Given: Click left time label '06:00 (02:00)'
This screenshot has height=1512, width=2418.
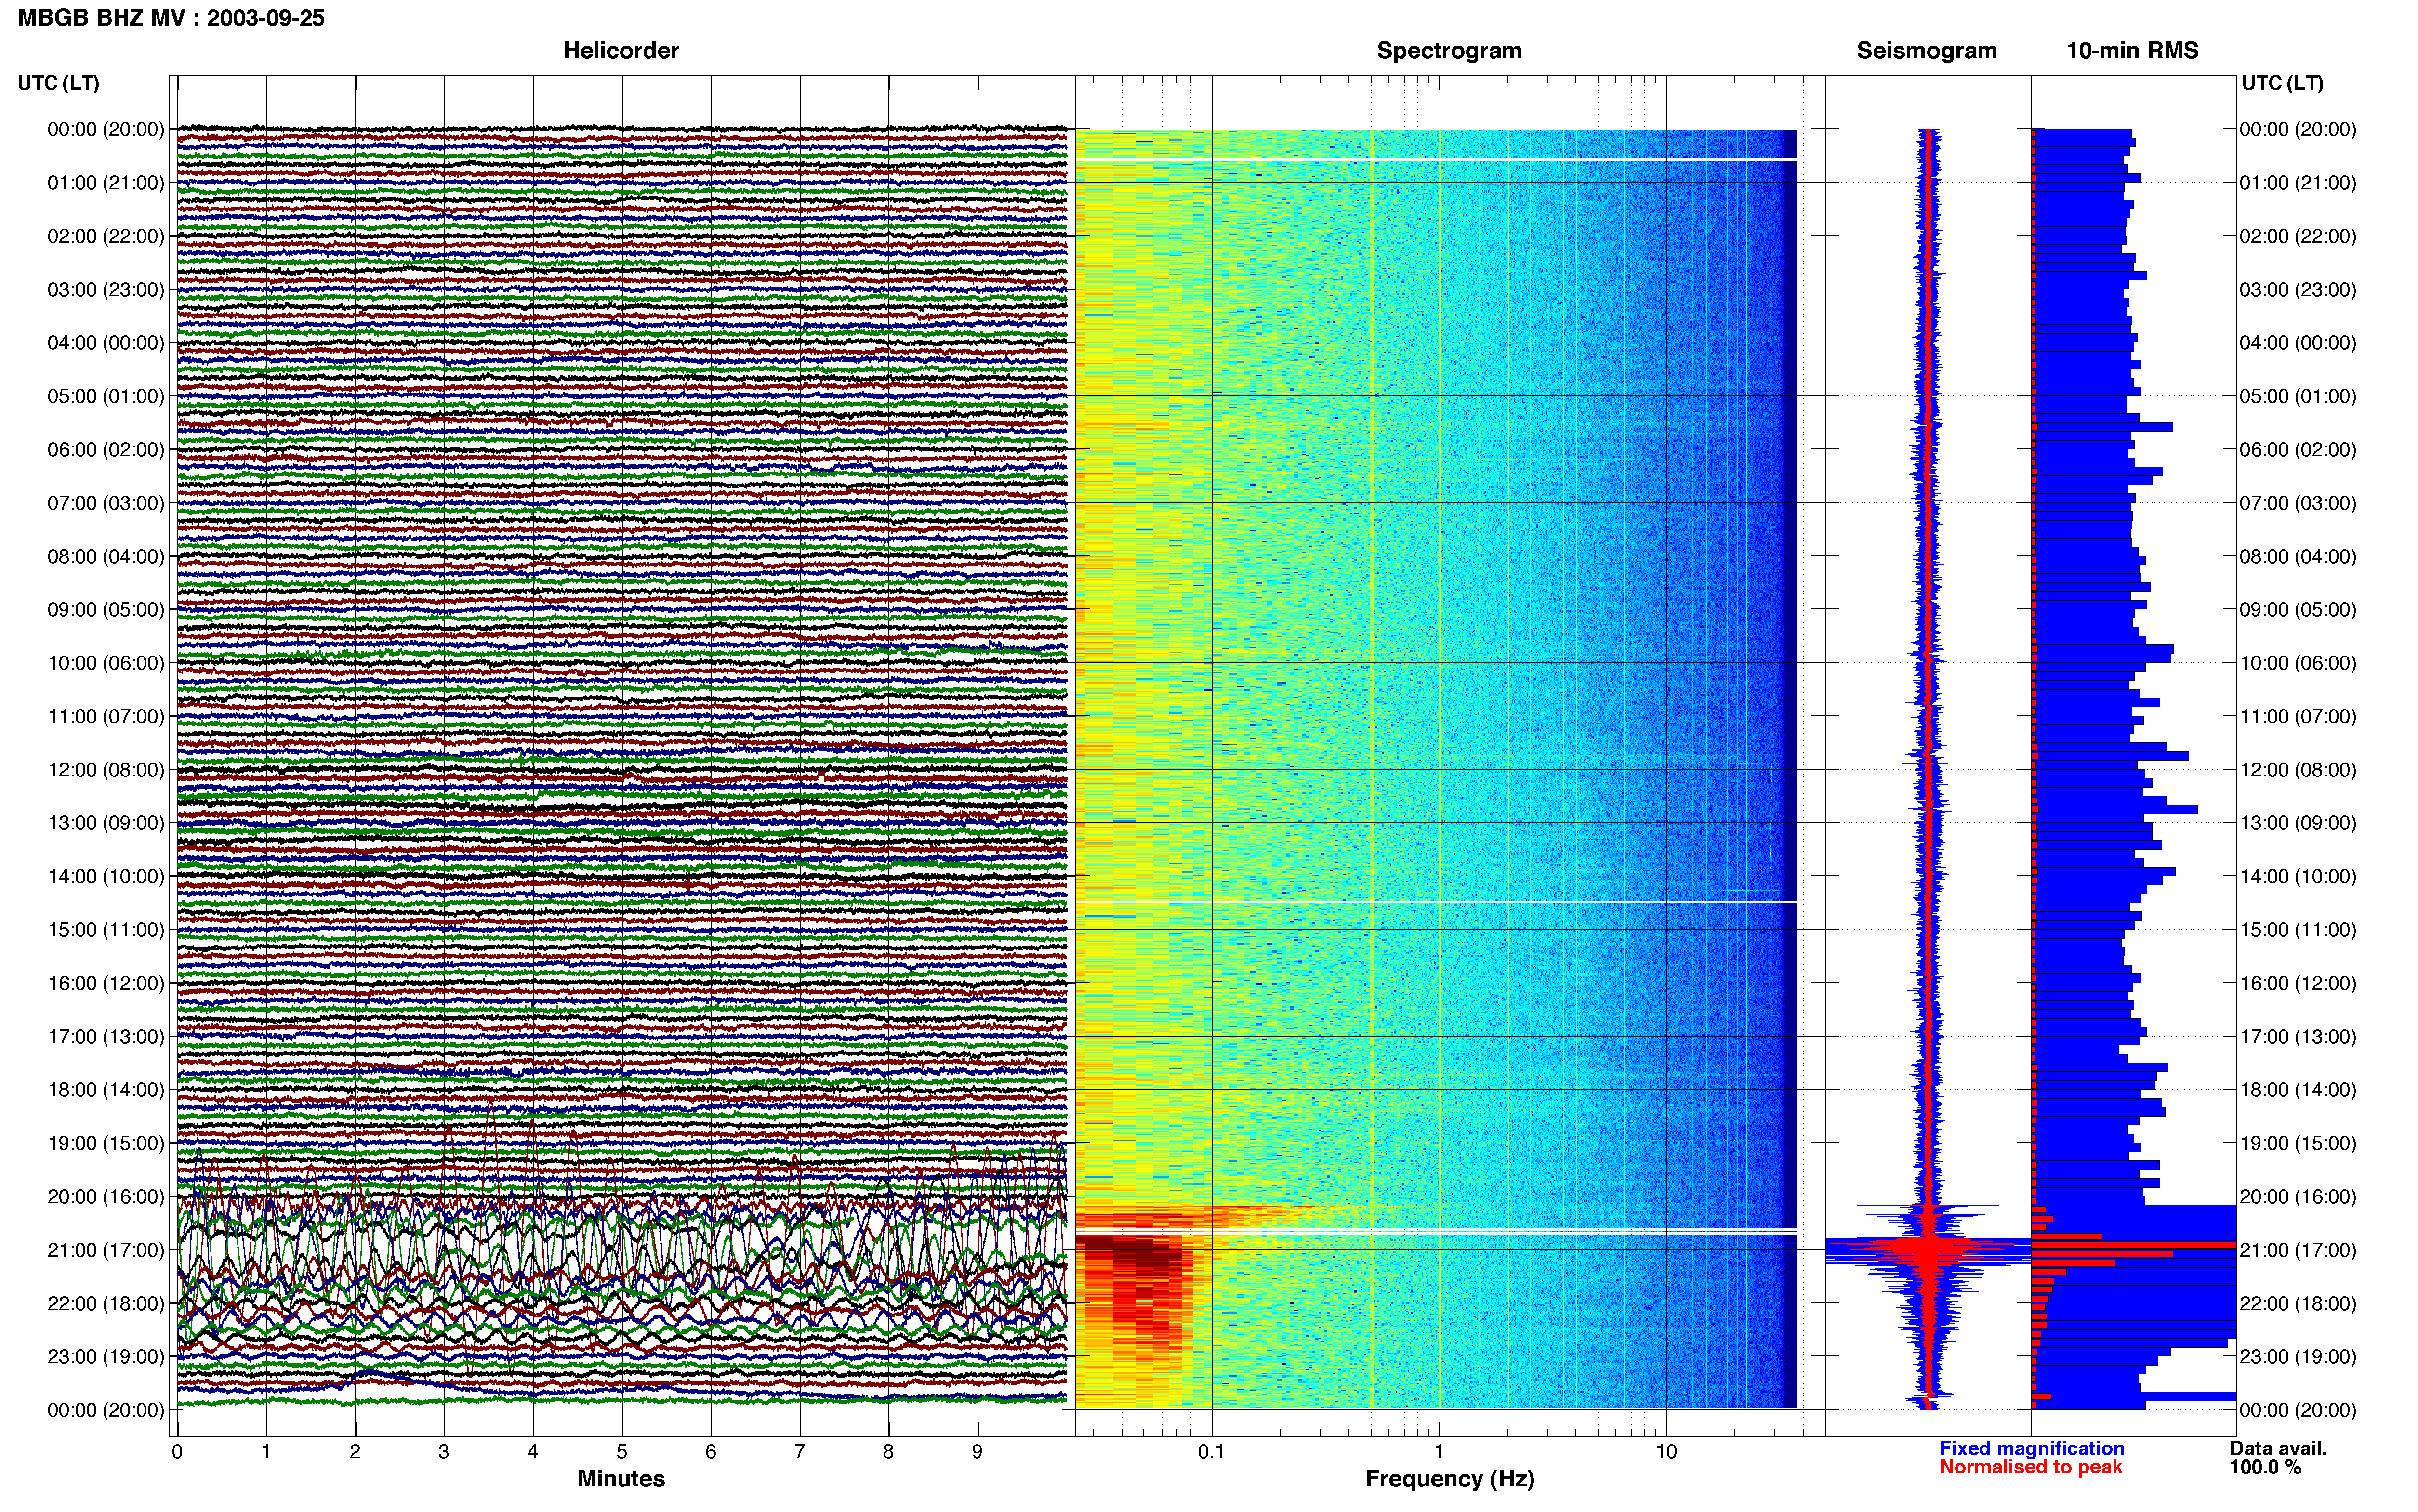Looking at the screenshot, I should tap(106, 450).
